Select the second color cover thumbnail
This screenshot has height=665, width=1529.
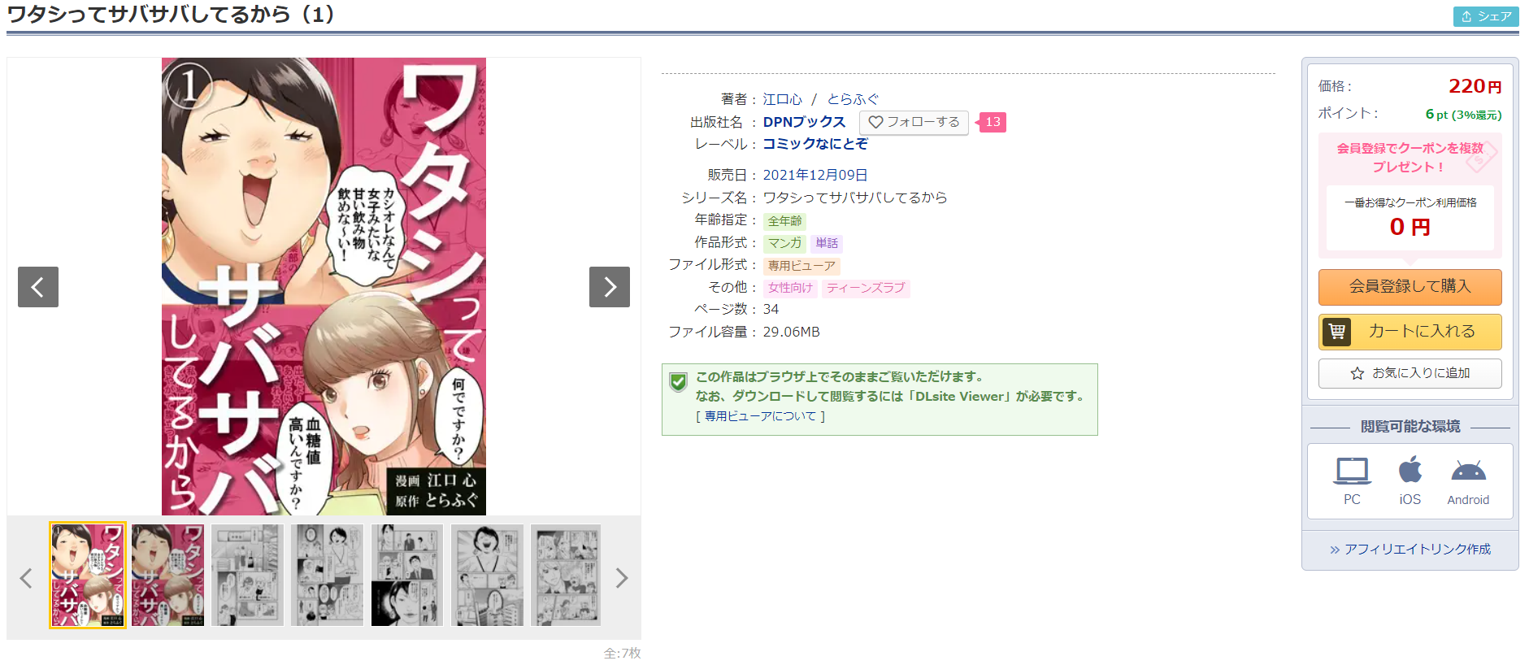[167, 575]
